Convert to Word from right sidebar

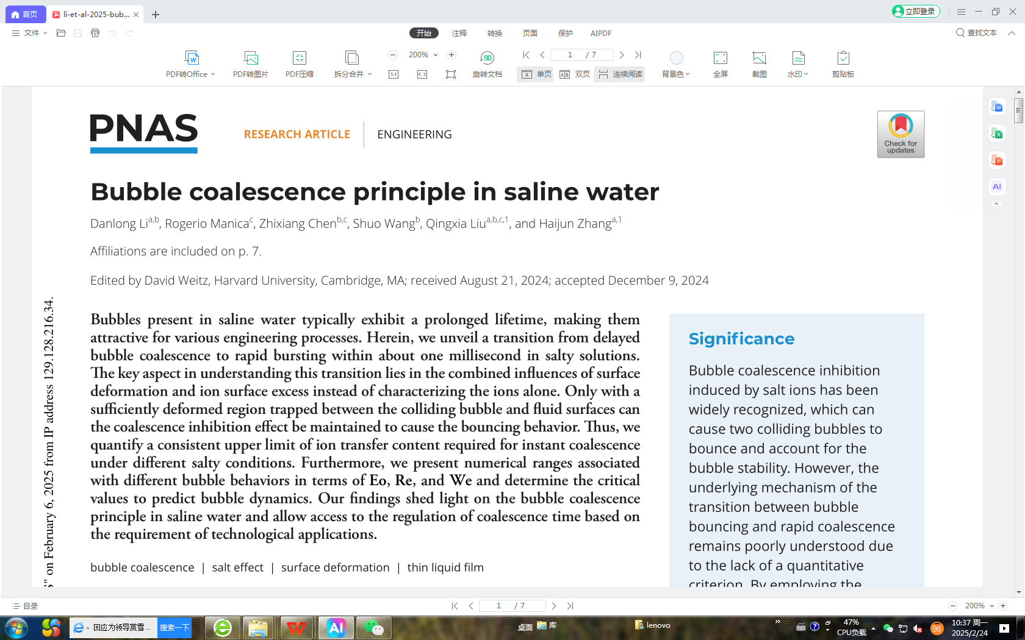click(997, 107)
